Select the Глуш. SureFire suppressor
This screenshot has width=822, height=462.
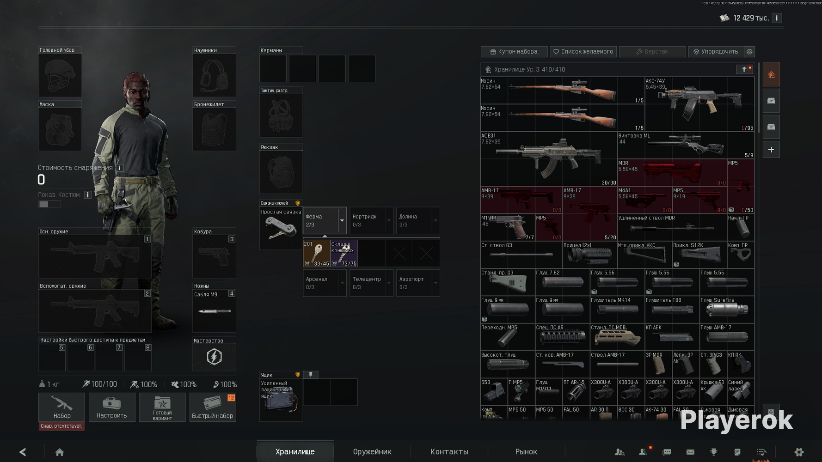(727, 310)
